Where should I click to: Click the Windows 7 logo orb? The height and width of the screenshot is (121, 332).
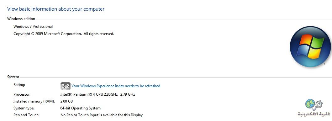tap(310, 47)
